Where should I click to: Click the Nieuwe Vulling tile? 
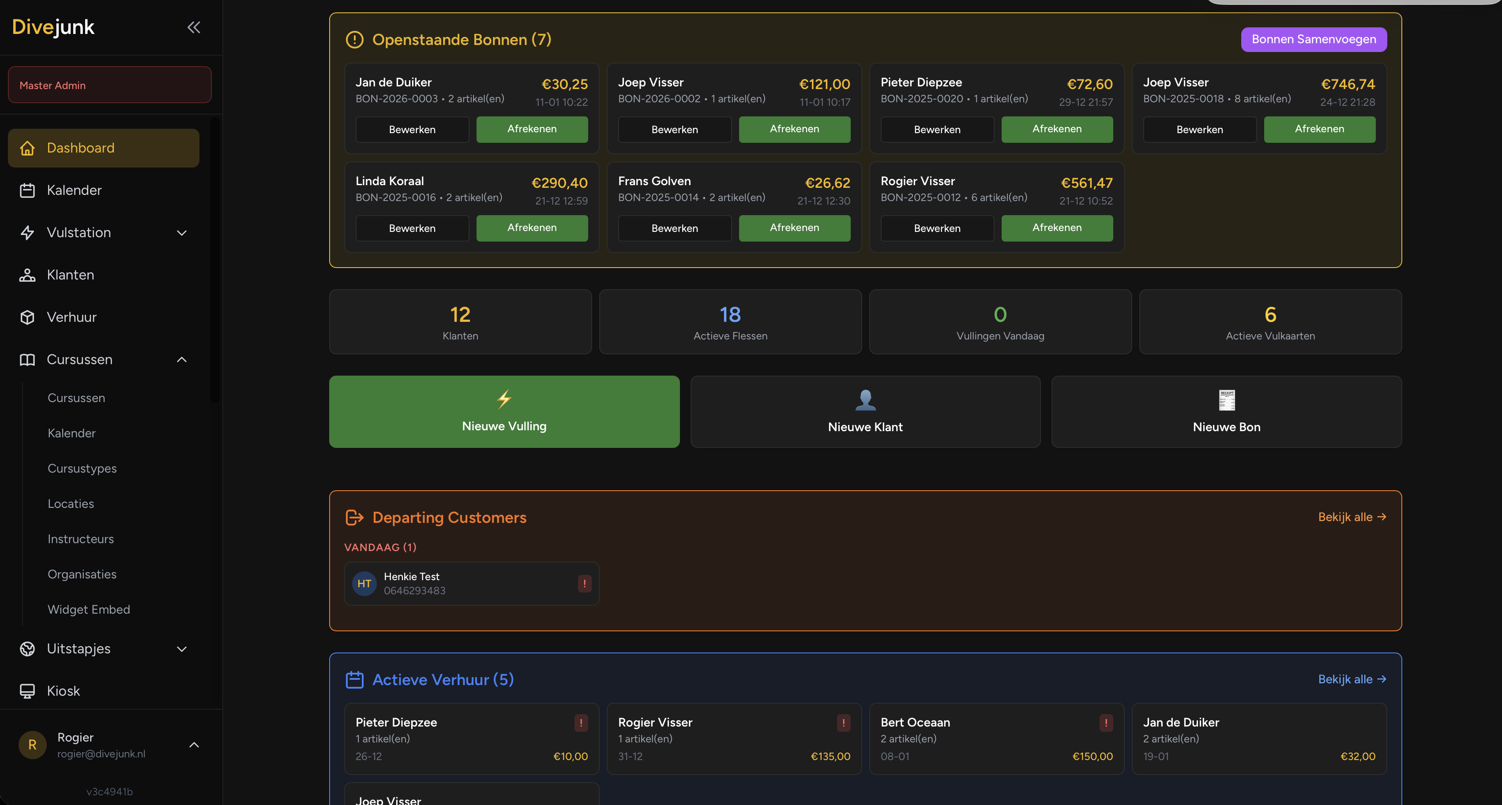tap(504, 412)
